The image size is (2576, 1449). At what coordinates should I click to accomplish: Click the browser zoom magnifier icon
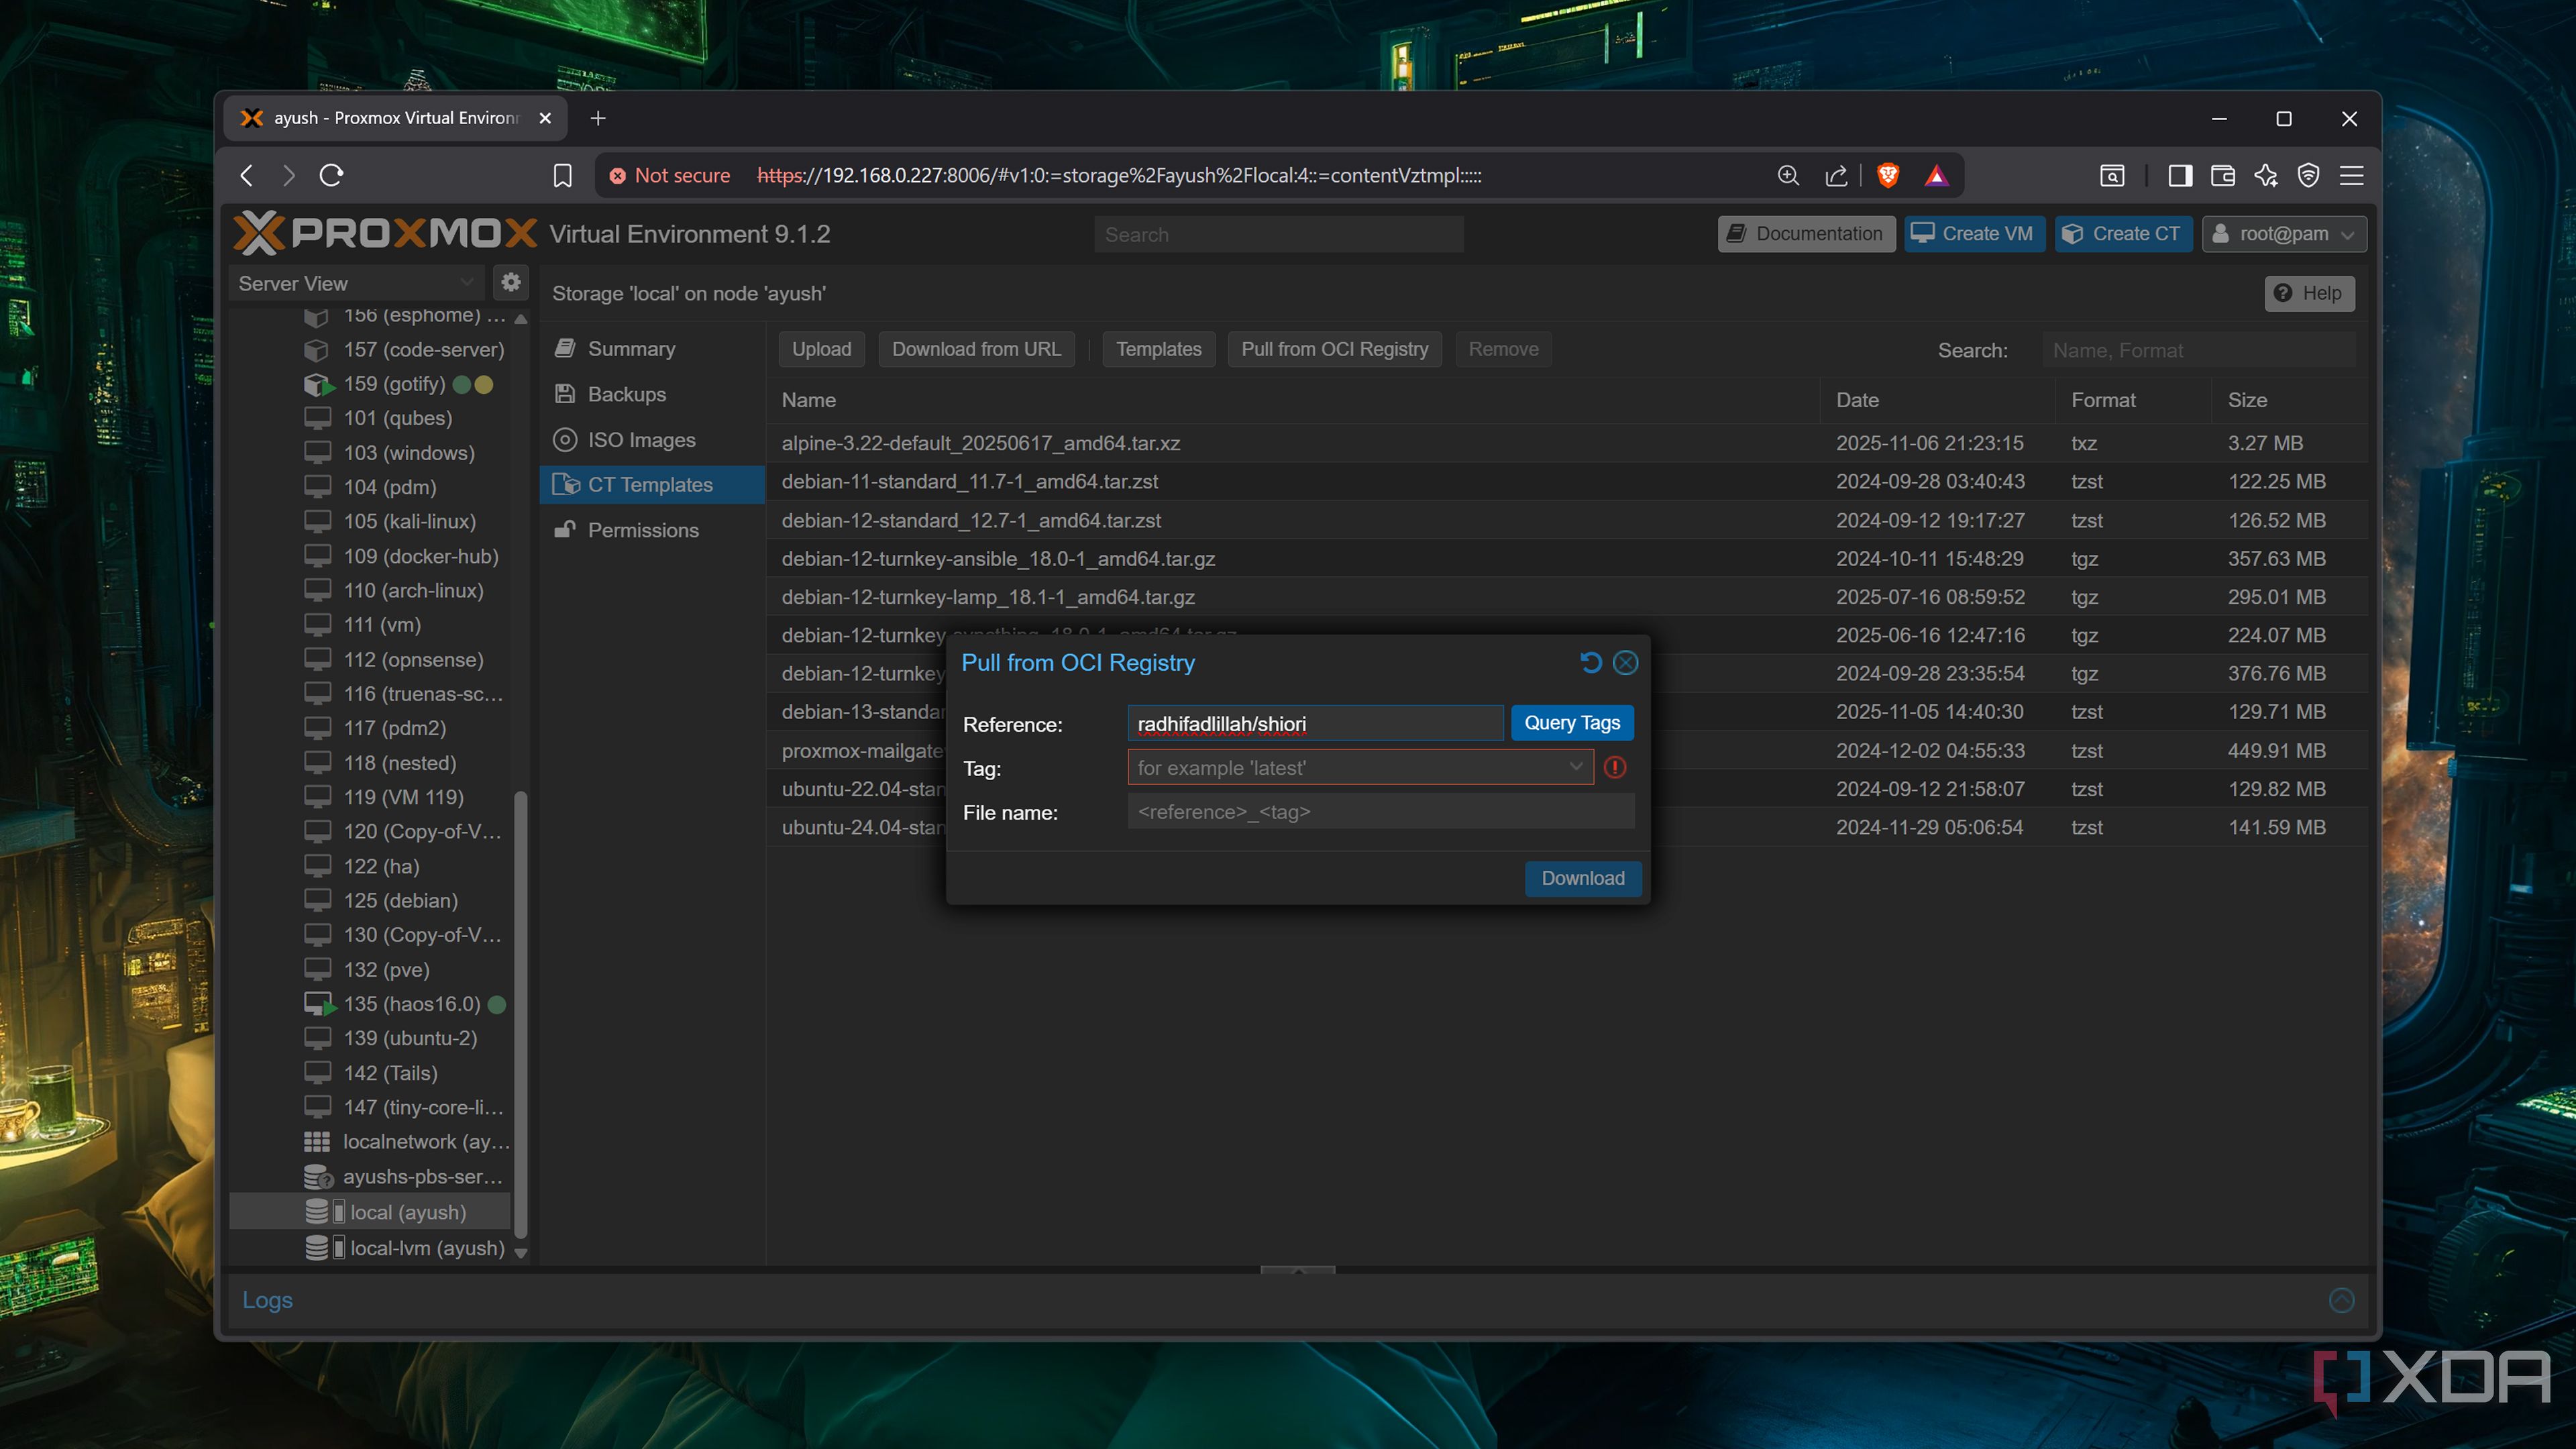click(x=1789, y=176)
